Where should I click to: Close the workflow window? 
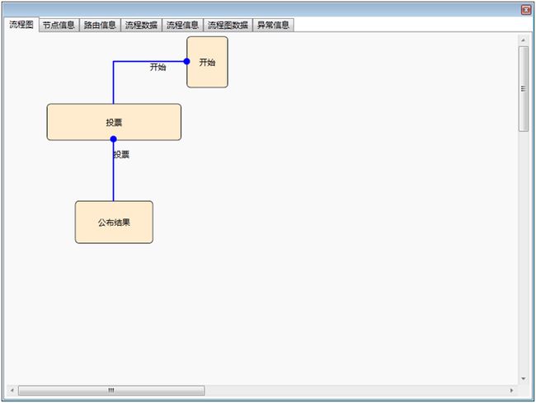coord(526,10)
